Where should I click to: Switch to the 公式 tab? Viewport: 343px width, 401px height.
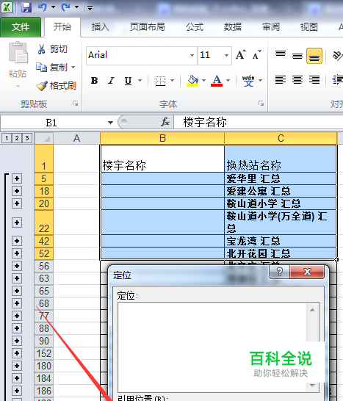(195, 27)
